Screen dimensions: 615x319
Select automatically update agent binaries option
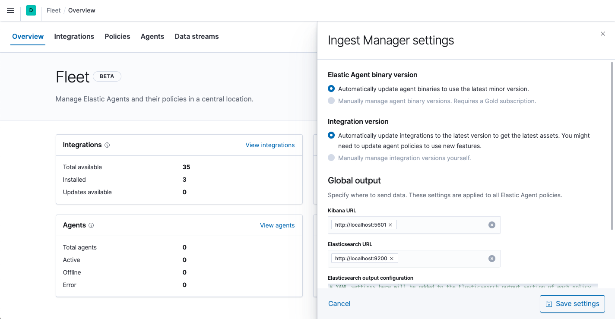coord(331,88)
